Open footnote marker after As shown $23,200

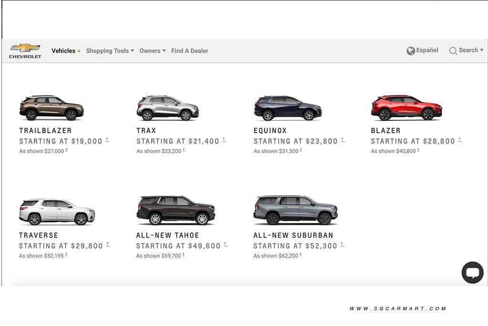point(183,150)
